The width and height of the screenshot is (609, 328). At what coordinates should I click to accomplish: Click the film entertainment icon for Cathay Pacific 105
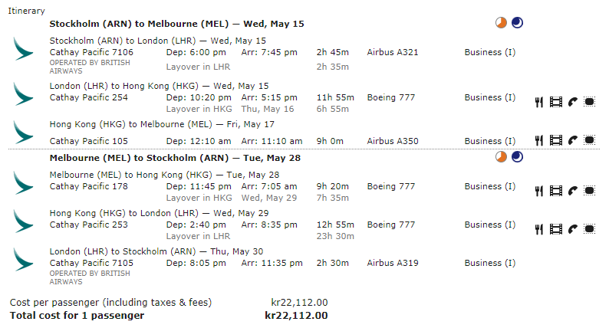pyautogui.click(x=556, y=139)
